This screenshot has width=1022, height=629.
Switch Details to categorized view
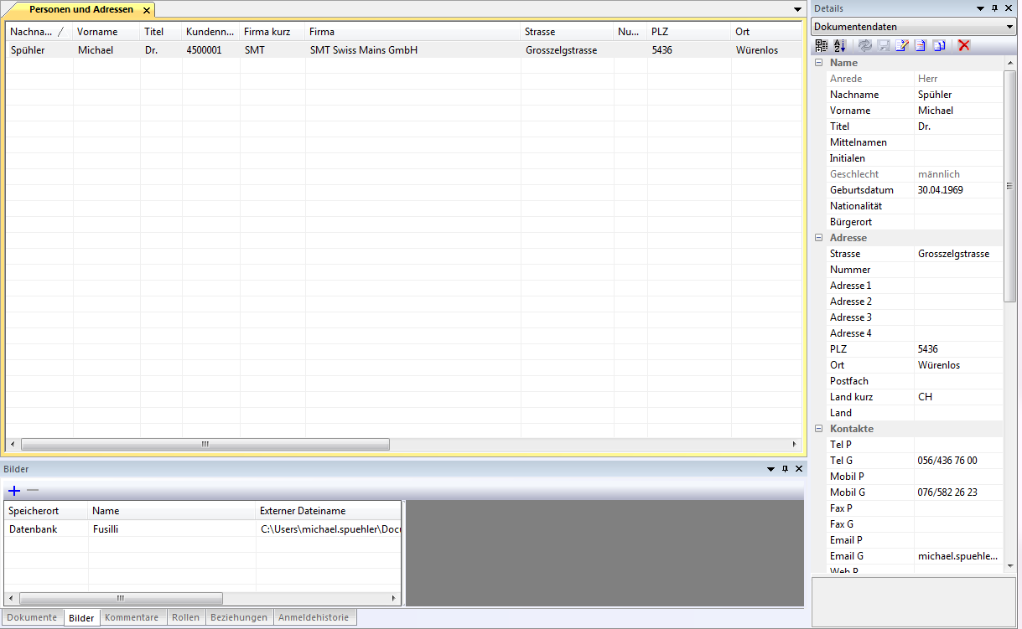821,45
